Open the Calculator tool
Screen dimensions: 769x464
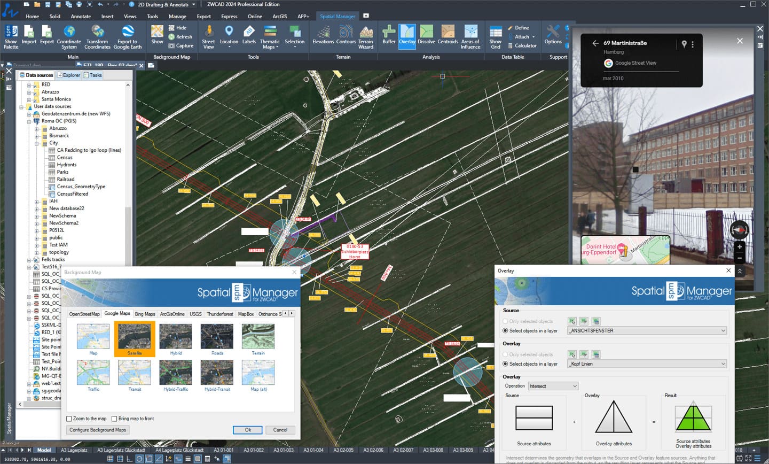[x=521, y=46]
